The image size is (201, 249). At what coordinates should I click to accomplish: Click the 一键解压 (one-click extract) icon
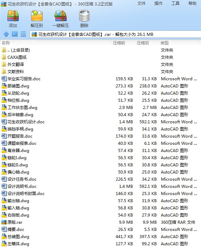point(61,16)
